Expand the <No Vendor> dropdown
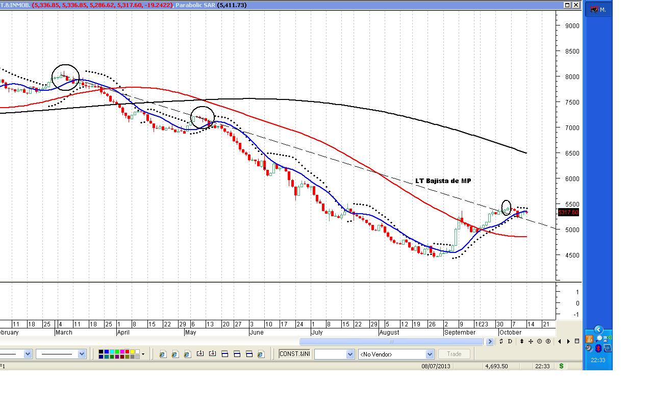The image size is (653, 408). click(x=430, y=354)
